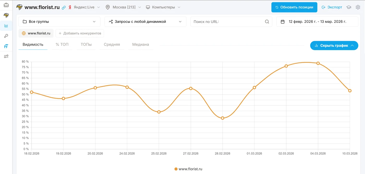Click the site logo left of the www.florist.ru heading
This screenshot has width=365, height=174.
(x=19, y=7)
